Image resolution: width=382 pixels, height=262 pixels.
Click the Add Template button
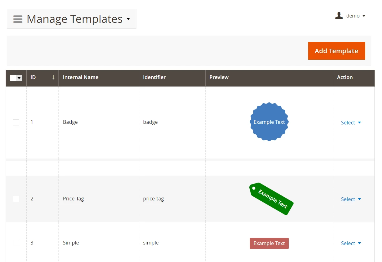point(336,51)
